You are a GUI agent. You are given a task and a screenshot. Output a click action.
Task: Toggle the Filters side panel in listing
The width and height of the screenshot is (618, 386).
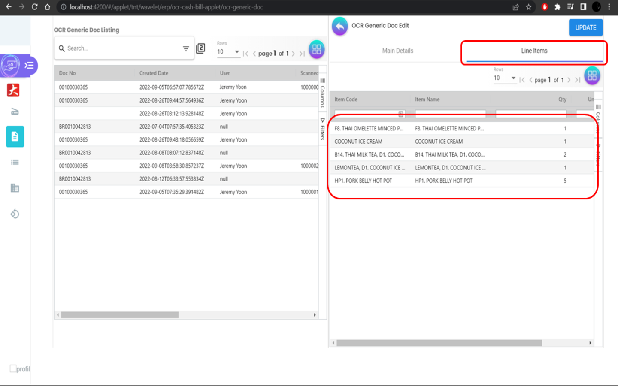tap(323, 129)
